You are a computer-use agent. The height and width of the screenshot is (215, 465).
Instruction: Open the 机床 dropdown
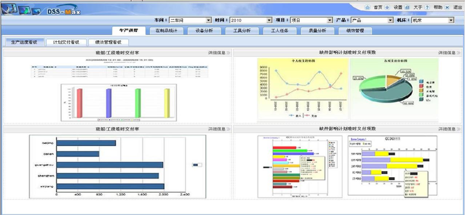point(433,20)
